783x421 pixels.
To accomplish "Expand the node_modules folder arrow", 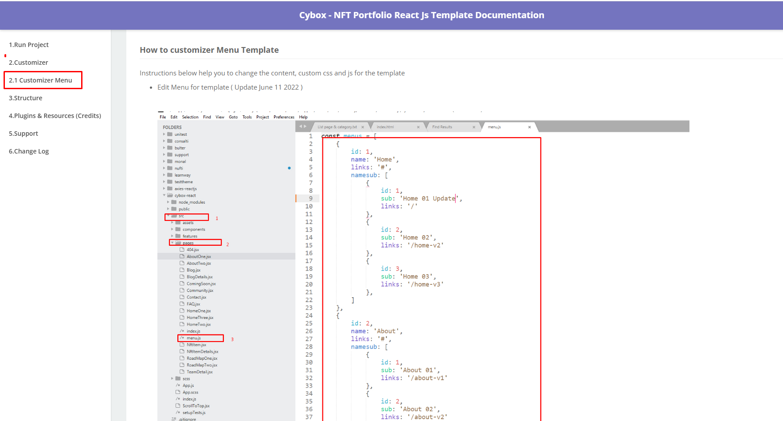I will [x=168, y=202].
